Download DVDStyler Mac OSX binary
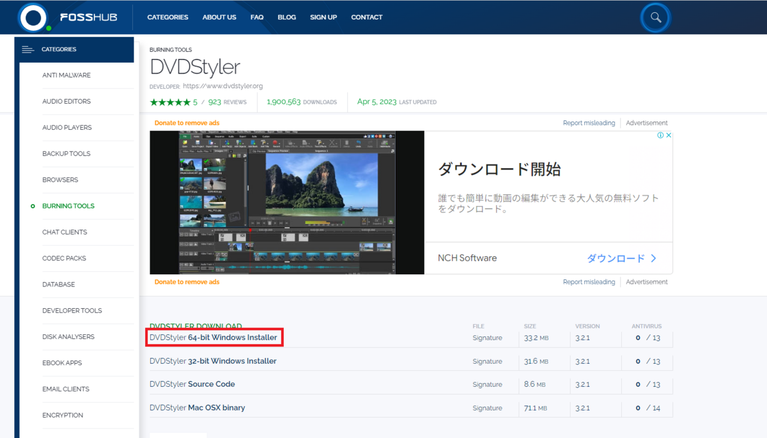Viewport: 767px width, 438px height. pyautogui.click(x=198, y=408)
